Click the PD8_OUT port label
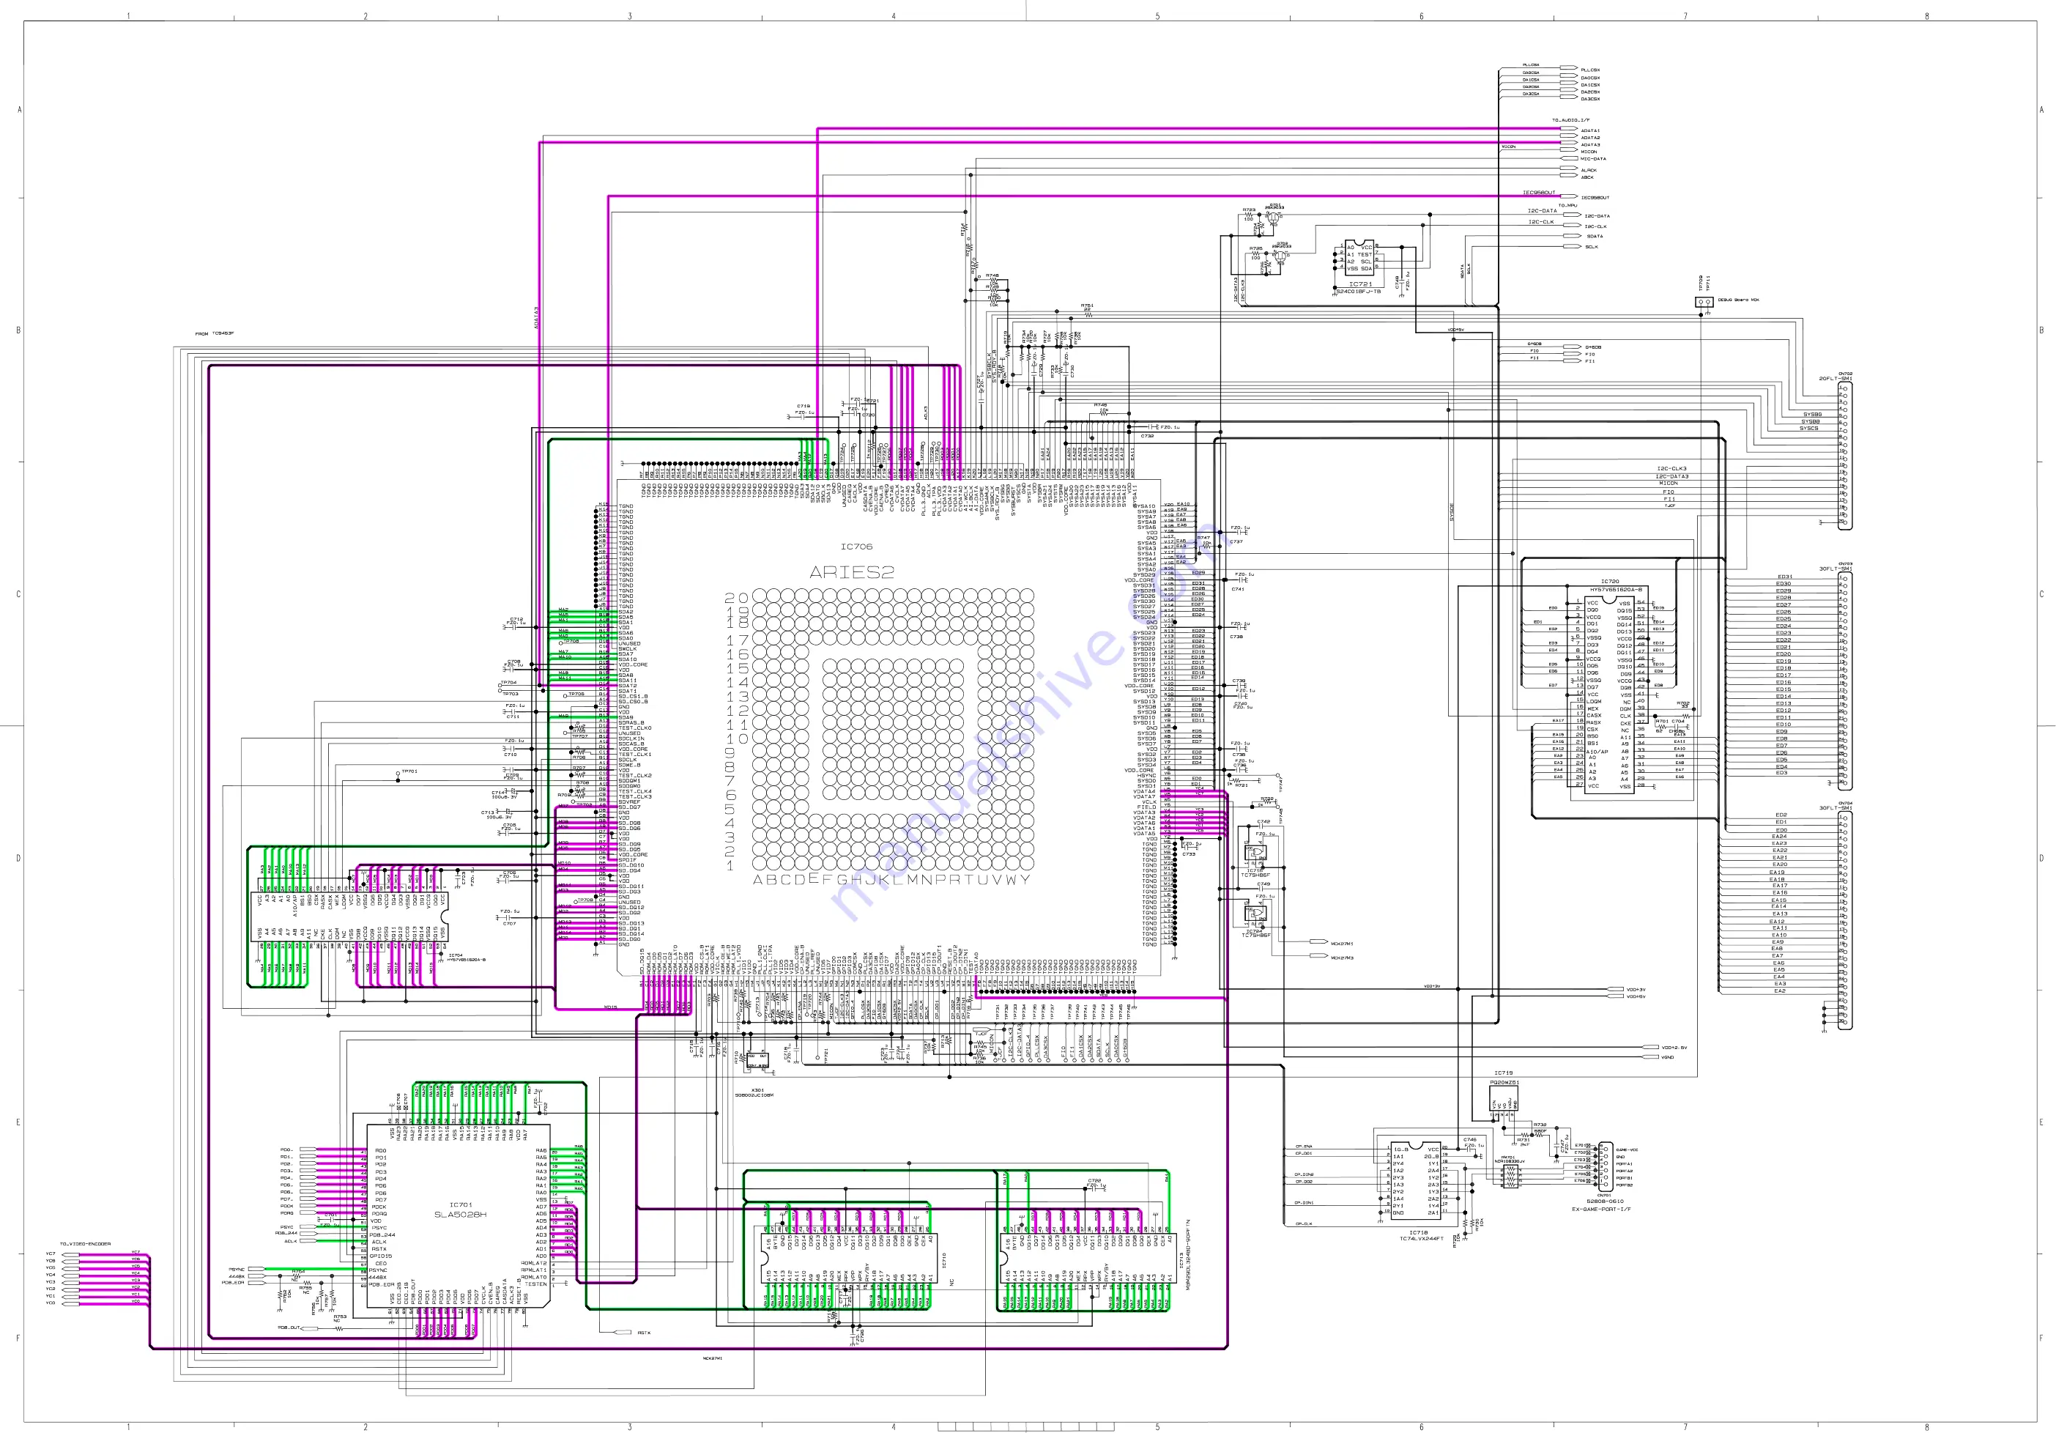The height and width of the screenshot is (1433, 2056). [x=289, y=1328]
